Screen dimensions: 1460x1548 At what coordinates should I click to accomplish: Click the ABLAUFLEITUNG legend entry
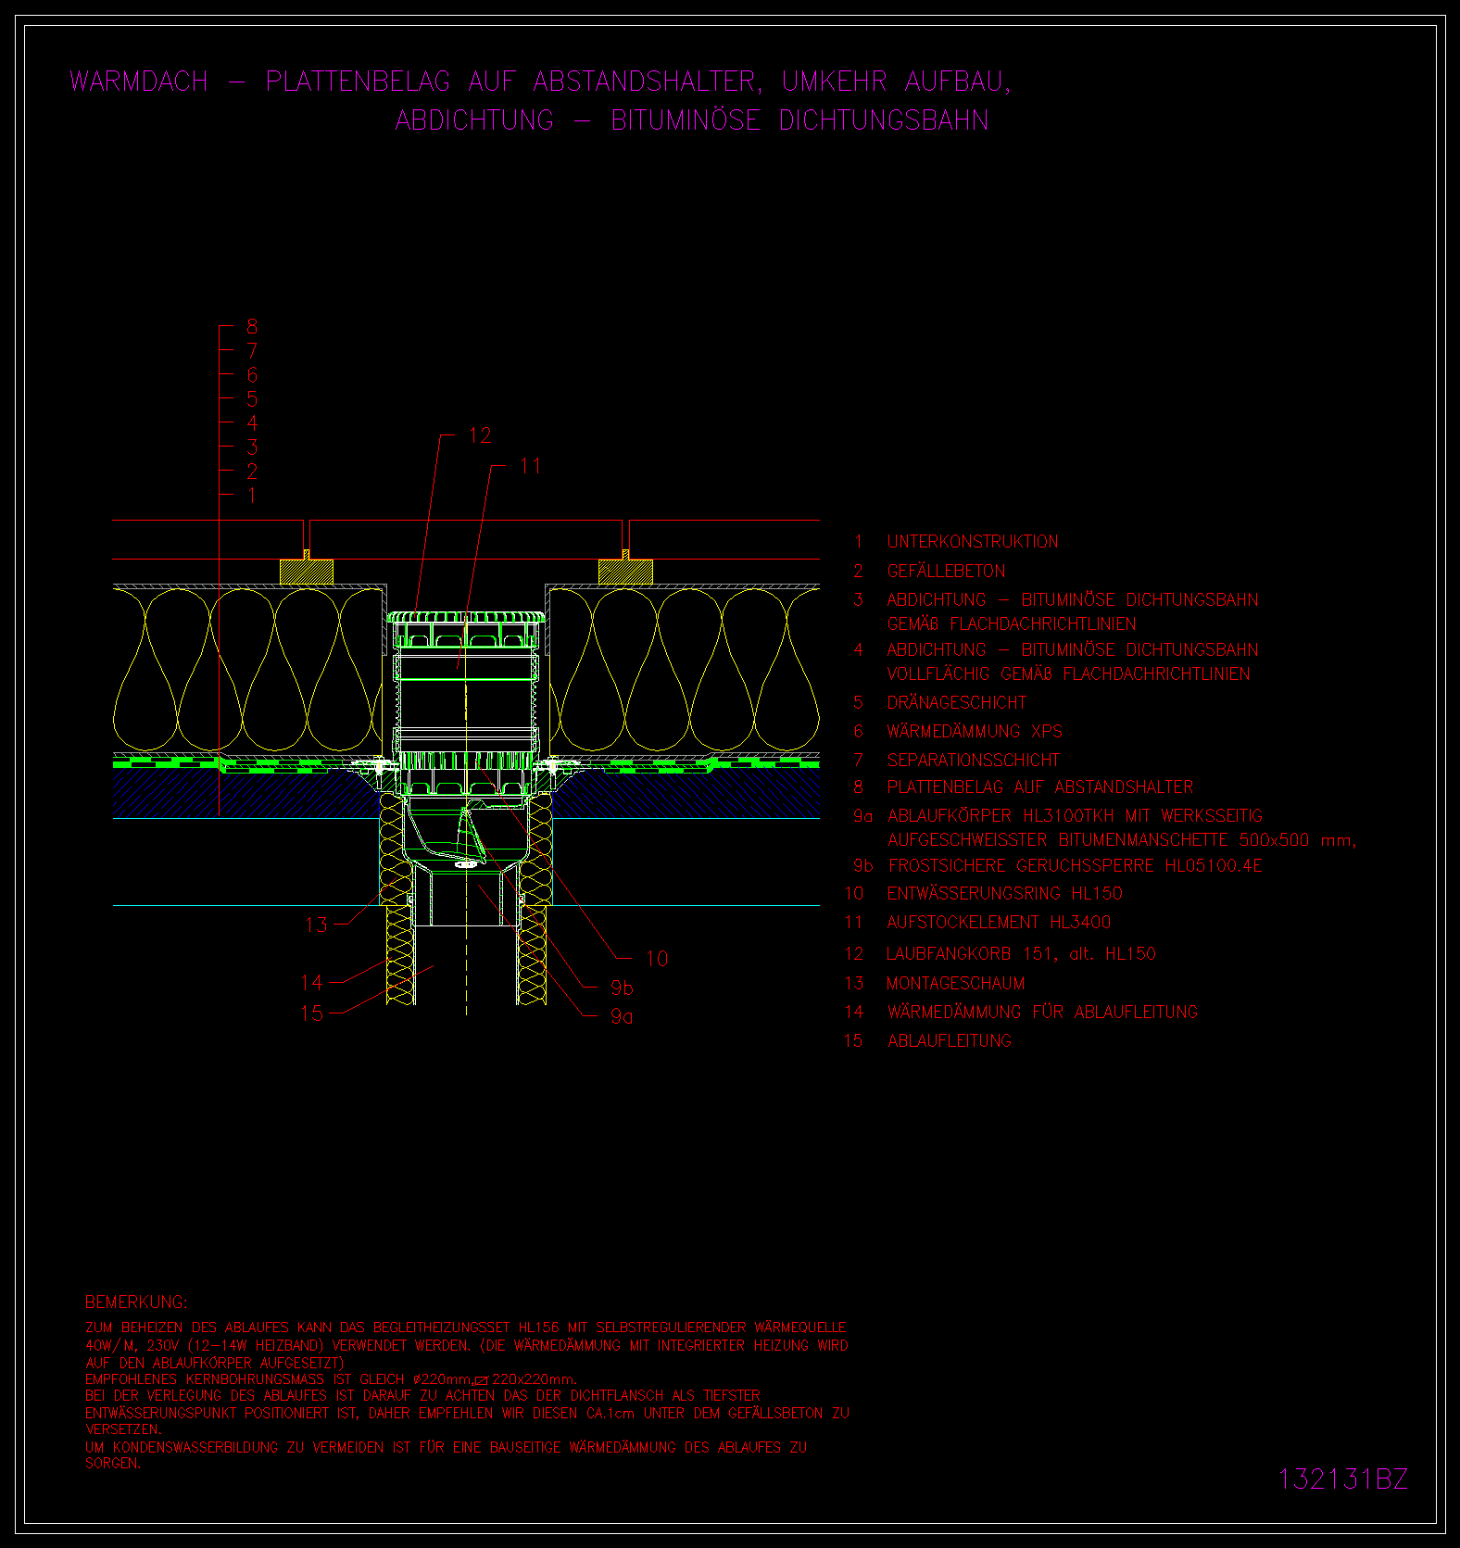[949, 1041]
